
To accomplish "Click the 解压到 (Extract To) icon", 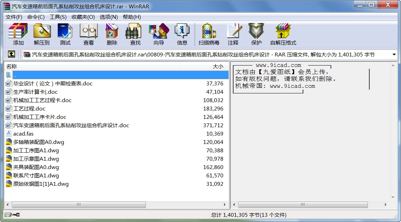I will (x=42, y=34).
